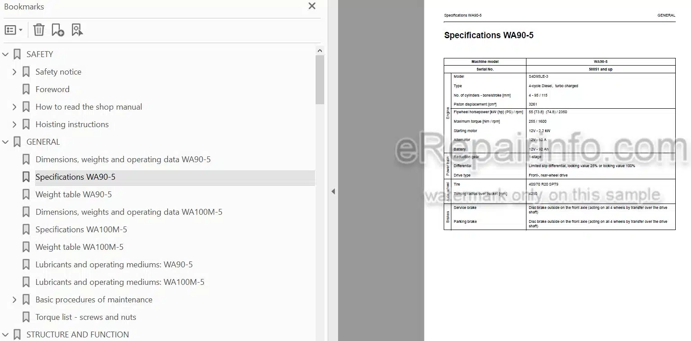Click bookmark icon beside Weight table WA100M-5
The height and width of the screenshot is (341, 691).
(x=26, y=247)
